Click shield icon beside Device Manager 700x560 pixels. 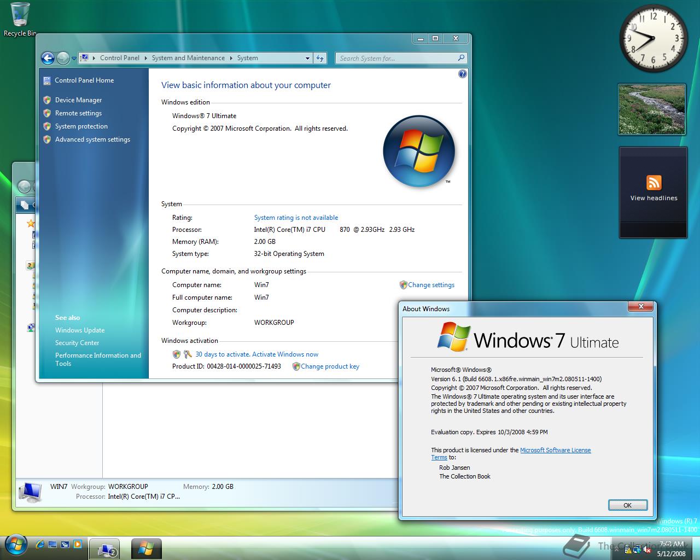[x=47, y=100]
